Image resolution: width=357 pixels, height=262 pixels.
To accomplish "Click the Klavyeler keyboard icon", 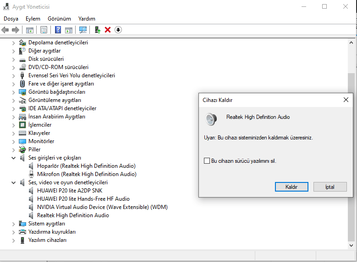I will coord(22,133).
